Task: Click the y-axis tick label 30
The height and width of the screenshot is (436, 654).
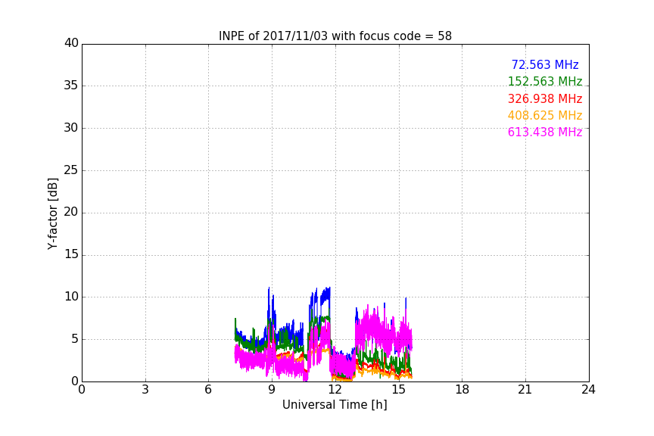Action: point(71,128)
